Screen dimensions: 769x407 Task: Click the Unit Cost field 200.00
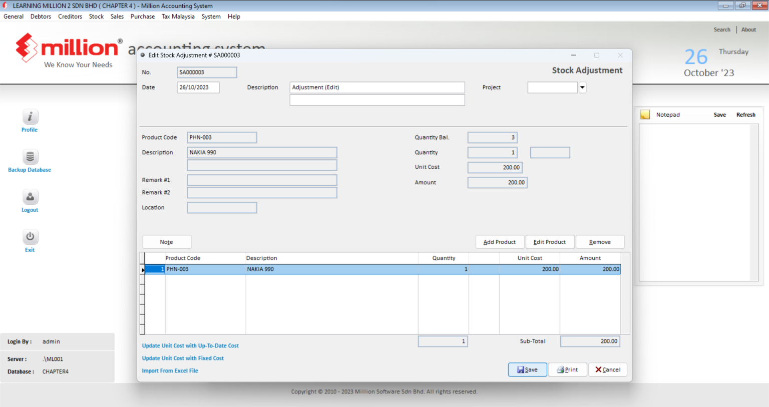point(495,168)
